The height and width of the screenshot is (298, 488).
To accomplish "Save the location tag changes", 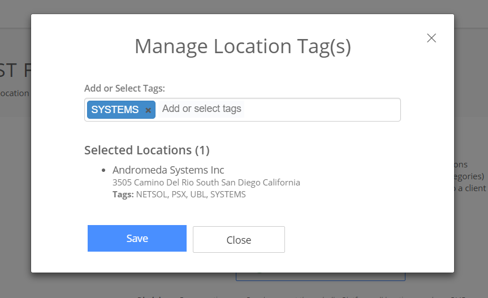I will click(x=137, y=239).
